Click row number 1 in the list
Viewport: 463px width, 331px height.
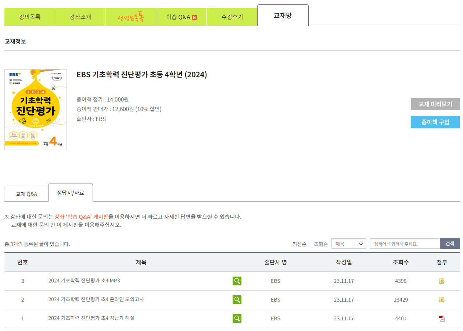(x=22, y=318)
